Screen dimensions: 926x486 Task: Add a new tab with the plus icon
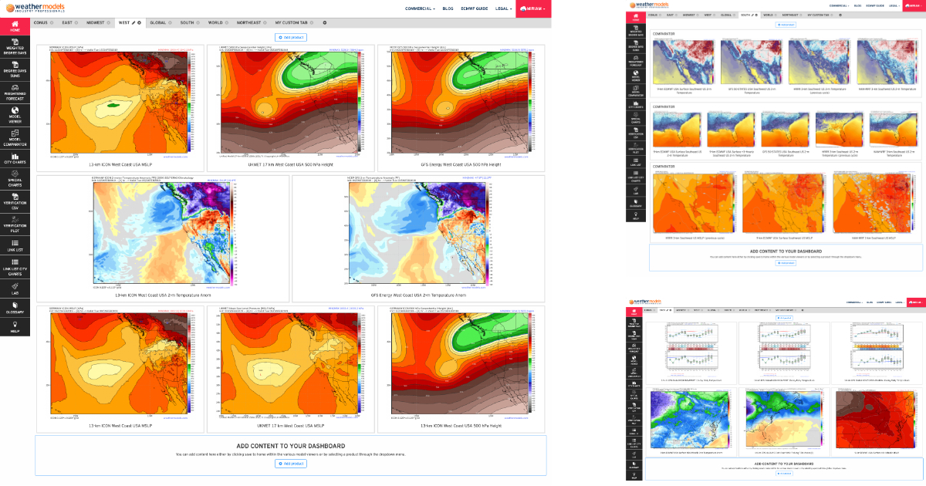(x=324, y=22)
